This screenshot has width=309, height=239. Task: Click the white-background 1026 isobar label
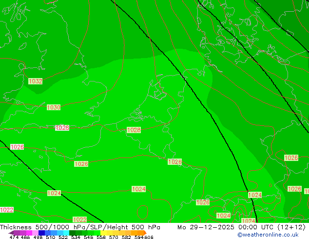click(17, 147)
